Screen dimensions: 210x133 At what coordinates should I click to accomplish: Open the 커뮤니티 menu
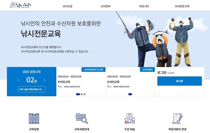144,6
